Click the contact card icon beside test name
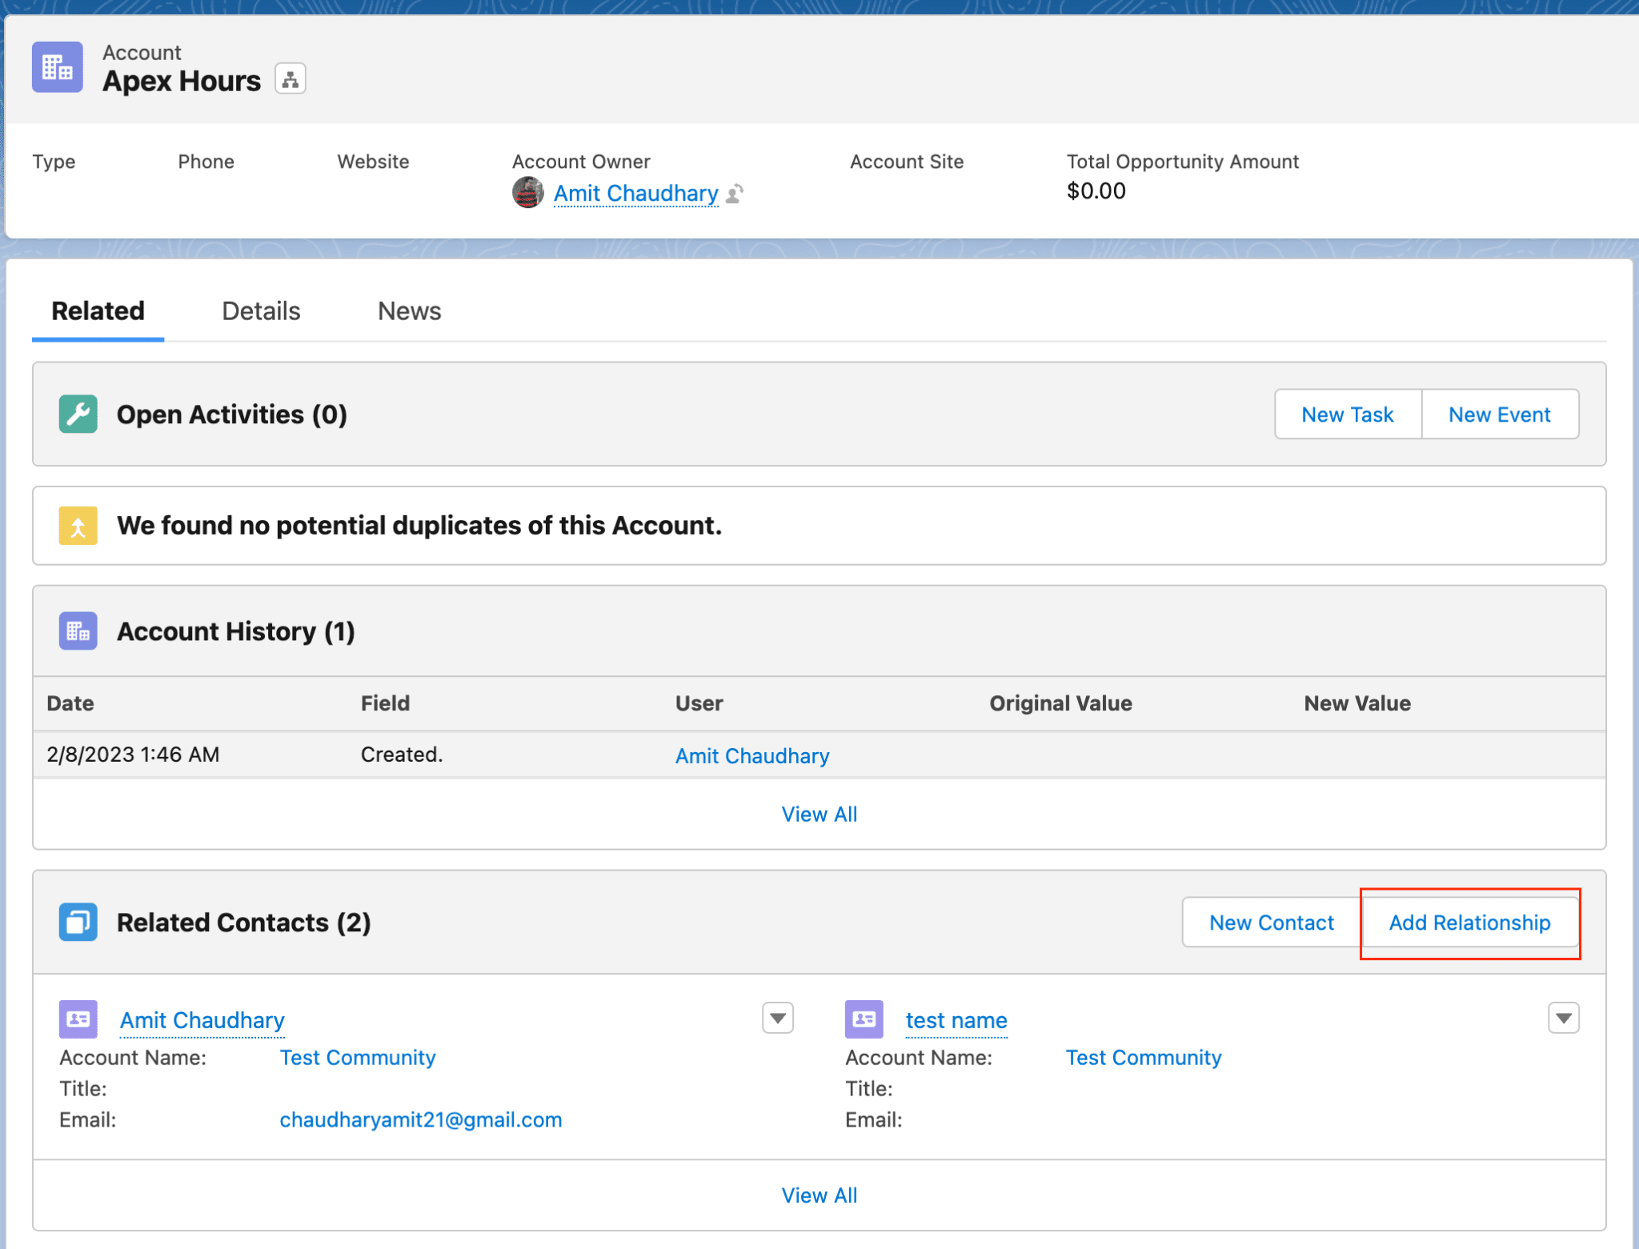Image resolution: width=1639 pixels, height=1249 pixels. [x=864, y=1019]
